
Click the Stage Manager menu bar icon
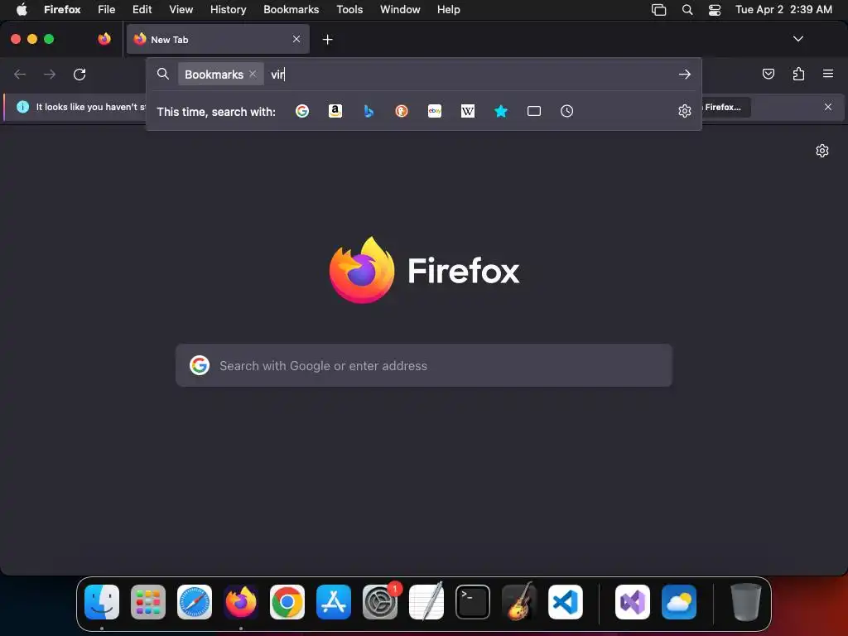pos(658,10)
